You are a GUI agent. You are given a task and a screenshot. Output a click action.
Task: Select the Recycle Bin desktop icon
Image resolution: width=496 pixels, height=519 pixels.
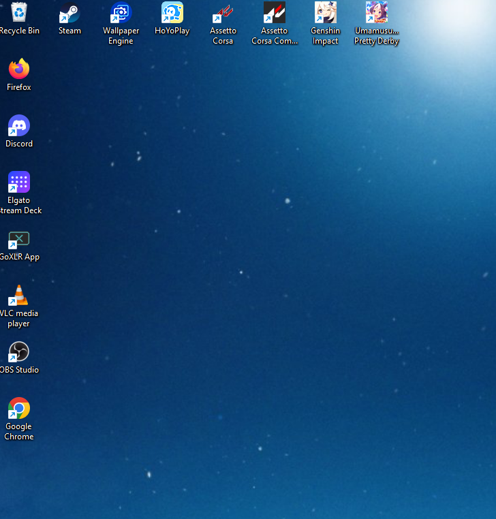tap(19, 12)
